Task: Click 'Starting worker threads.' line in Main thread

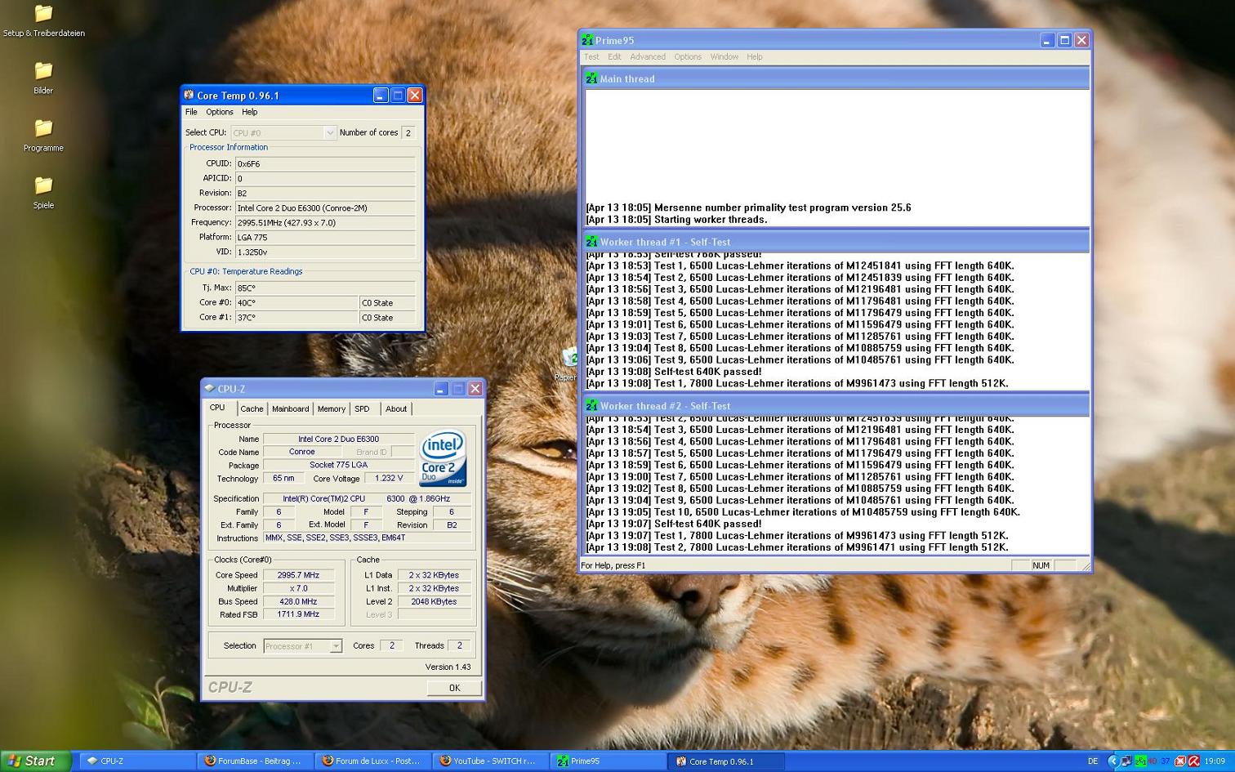Action: click(676, 220)
